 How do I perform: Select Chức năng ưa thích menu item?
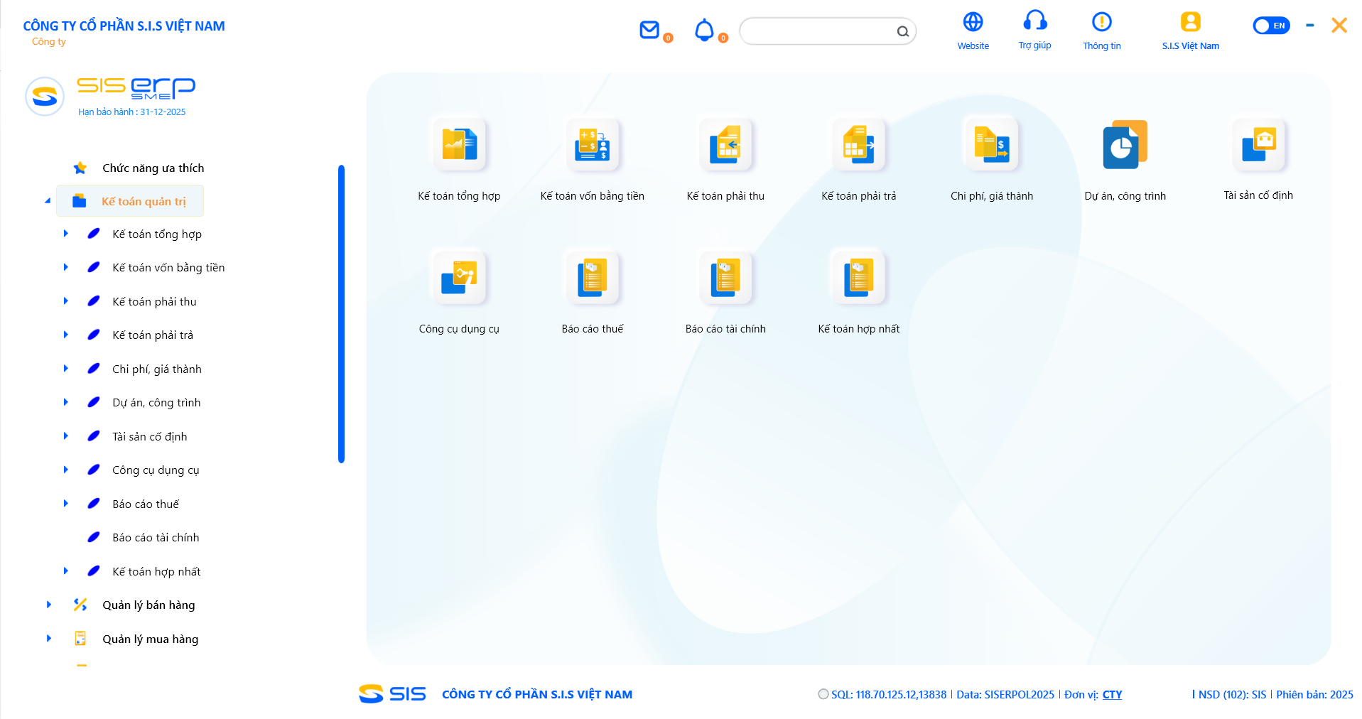pos(153,168)
